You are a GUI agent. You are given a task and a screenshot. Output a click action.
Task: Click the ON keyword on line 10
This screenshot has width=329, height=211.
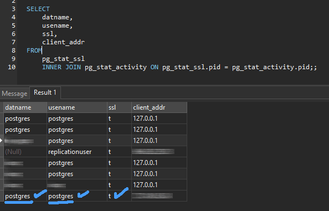tap(155, 67)
